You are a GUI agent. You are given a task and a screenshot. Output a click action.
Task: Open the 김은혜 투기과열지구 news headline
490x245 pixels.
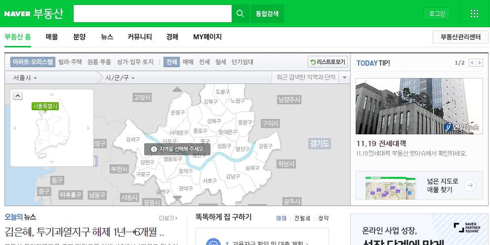(84, 232)
